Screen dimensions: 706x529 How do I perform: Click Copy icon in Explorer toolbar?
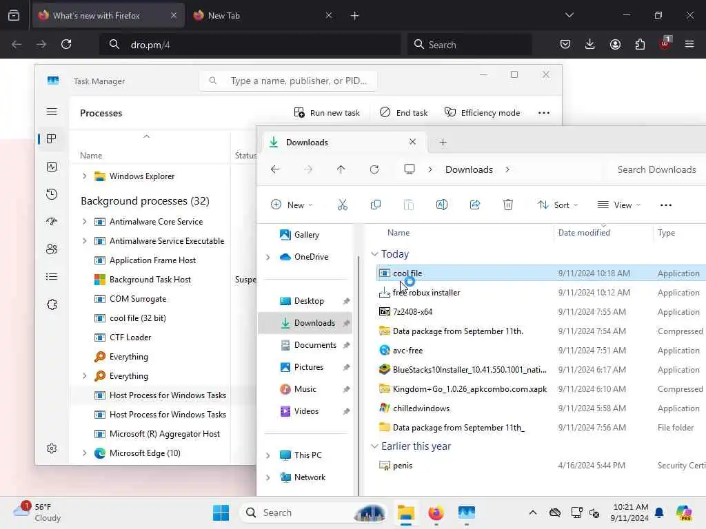[x=376, y=205]
